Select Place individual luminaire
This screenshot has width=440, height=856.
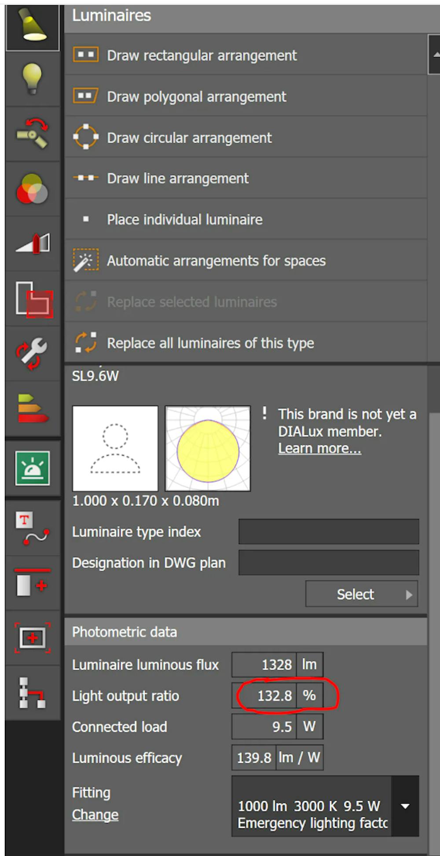tap(184, 219)
